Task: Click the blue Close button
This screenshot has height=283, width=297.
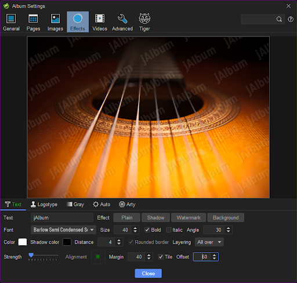Action: pos(148,273)
